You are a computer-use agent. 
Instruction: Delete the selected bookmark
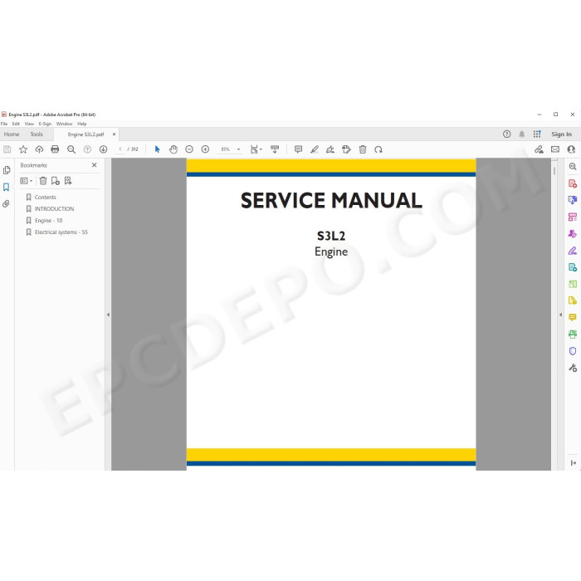click(x=43, y=181)
